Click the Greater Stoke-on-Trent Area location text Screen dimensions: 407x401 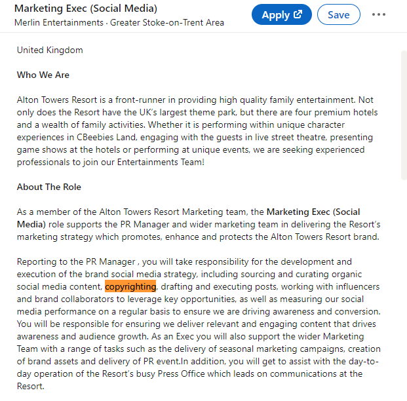[167, 22]
